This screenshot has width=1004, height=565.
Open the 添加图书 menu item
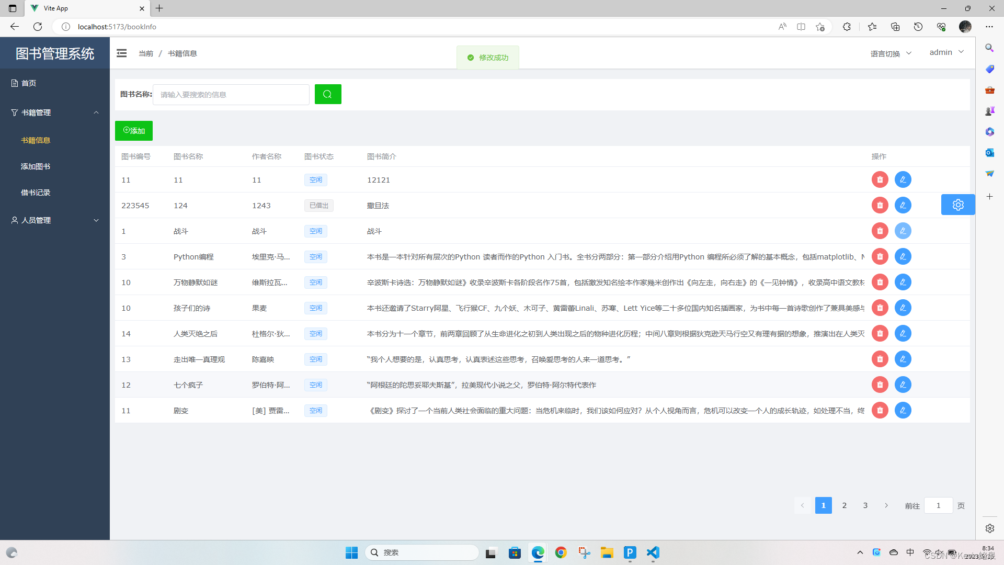point(36,166)
